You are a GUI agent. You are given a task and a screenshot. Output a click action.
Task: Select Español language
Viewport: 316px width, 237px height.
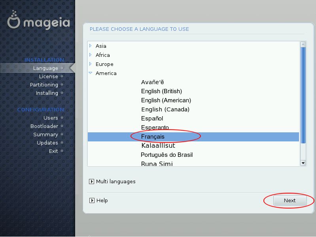[x=152, y=118]
